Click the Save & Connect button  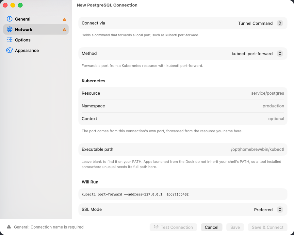pos(268,227)
